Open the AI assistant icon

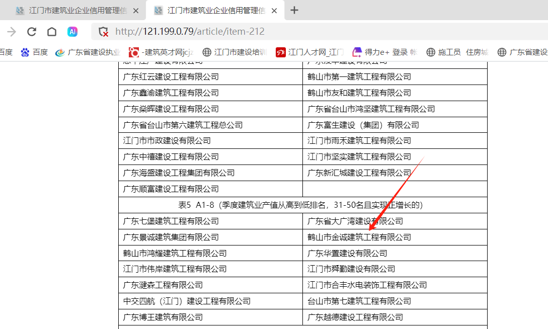tap(72, 32)
